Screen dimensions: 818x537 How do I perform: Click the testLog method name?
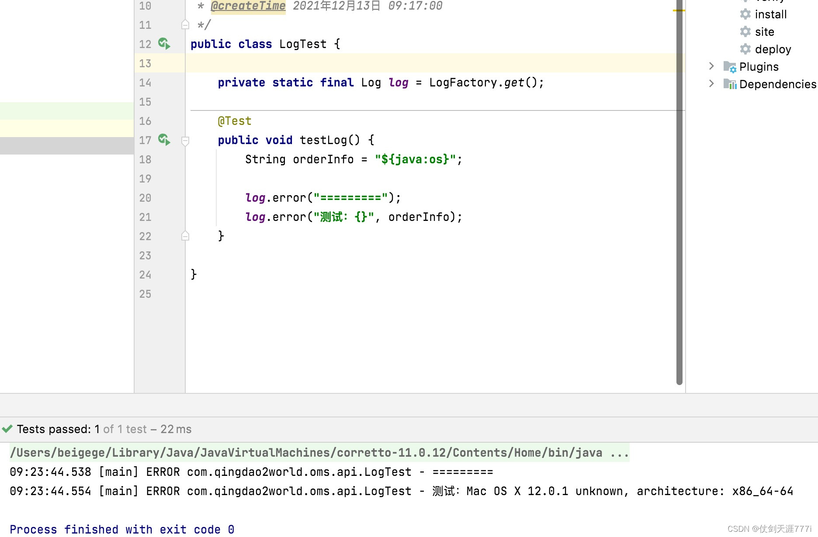[323, 140]
